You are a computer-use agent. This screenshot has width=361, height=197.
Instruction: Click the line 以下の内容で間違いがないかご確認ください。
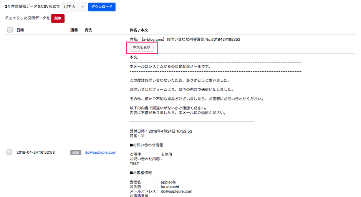coord(169,108)
